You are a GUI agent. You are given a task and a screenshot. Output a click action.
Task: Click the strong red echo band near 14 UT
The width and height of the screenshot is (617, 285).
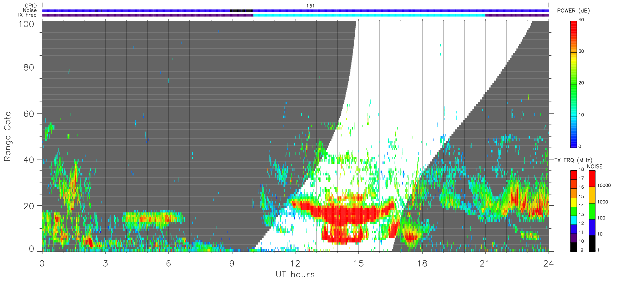click(344, 213)
